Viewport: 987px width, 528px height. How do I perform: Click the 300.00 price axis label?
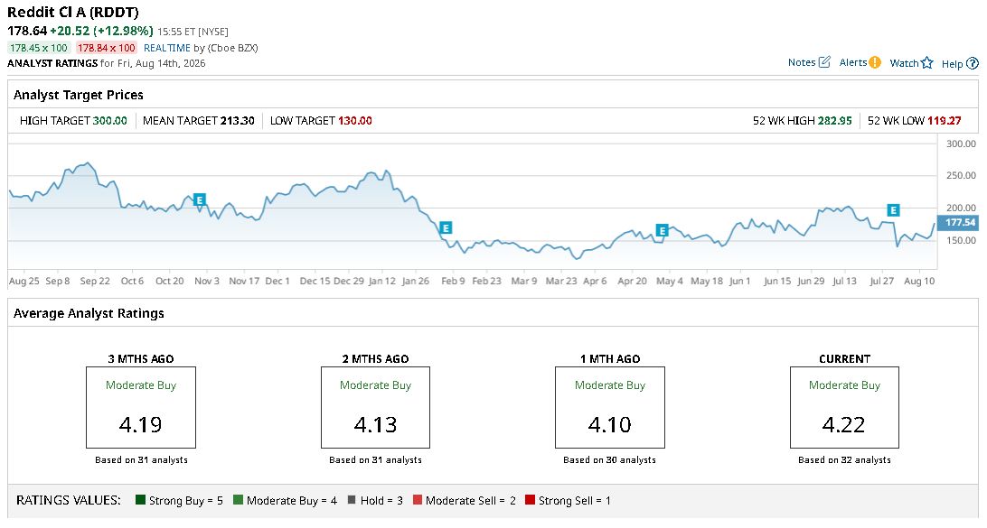(961, 144)
